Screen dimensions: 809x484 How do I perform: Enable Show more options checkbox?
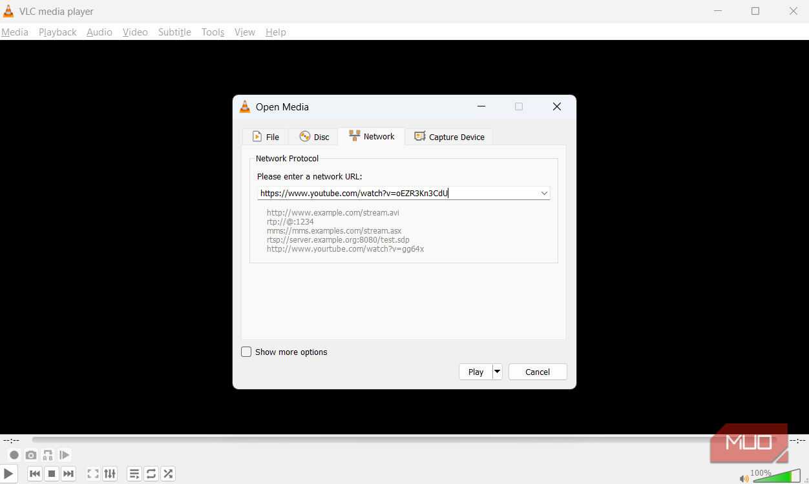coord(246,352)
